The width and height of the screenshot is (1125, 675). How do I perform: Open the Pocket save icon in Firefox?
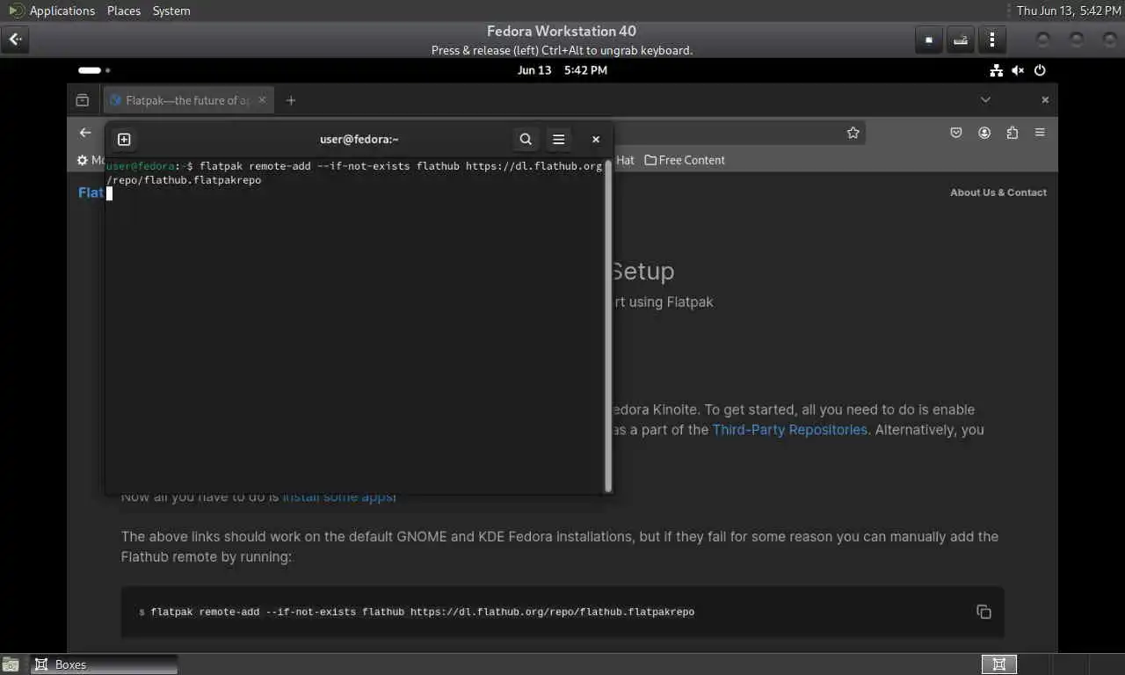(956, 133)
